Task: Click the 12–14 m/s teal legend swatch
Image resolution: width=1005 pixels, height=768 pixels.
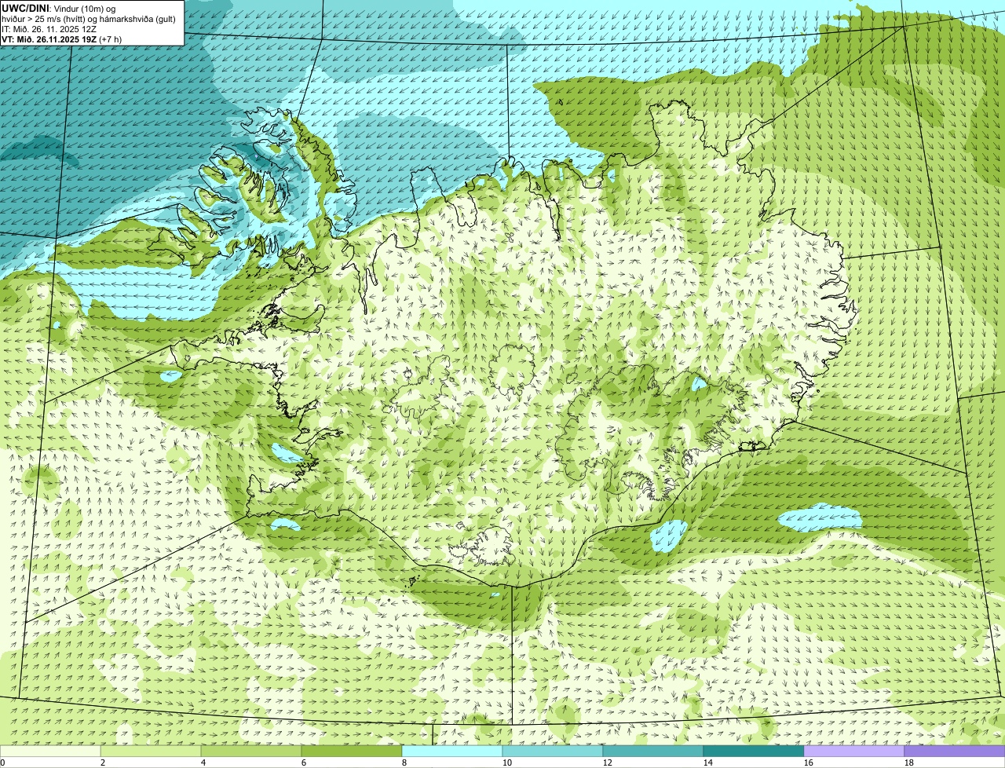Action: (x=653, y=751)
